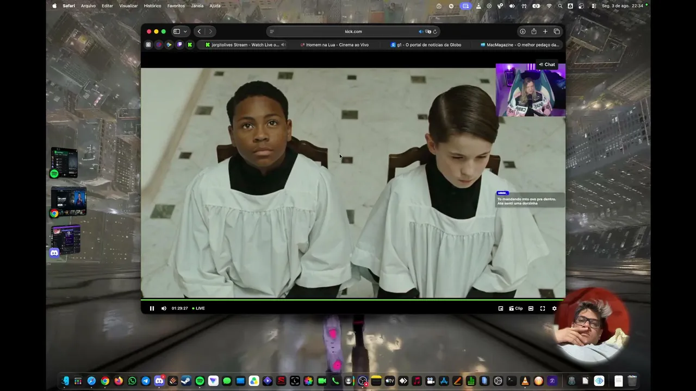Click the green stream progress bar

click(353, 299)
